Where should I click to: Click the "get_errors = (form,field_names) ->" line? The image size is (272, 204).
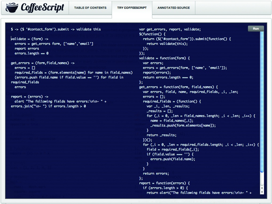click(43, 63)
